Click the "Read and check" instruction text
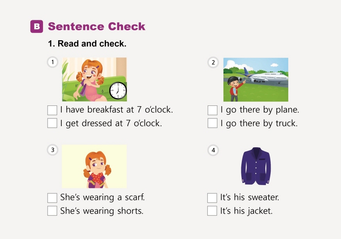 87,44
